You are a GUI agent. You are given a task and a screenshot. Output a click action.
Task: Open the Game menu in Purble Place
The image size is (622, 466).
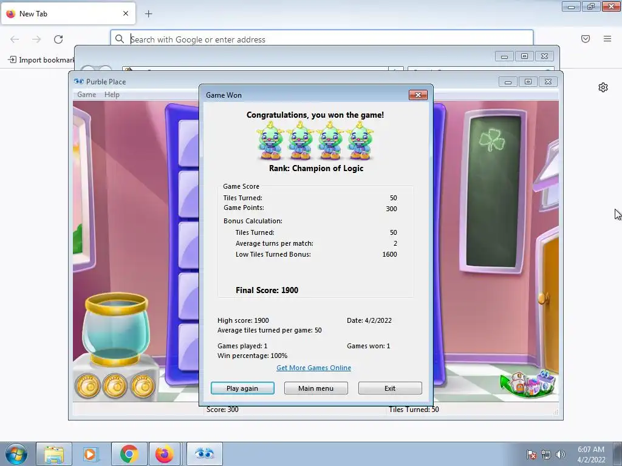coord(86,94)
